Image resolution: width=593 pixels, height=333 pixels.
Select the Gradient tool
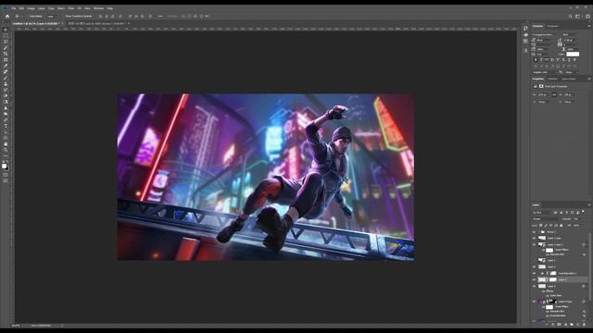click(6, 102)
